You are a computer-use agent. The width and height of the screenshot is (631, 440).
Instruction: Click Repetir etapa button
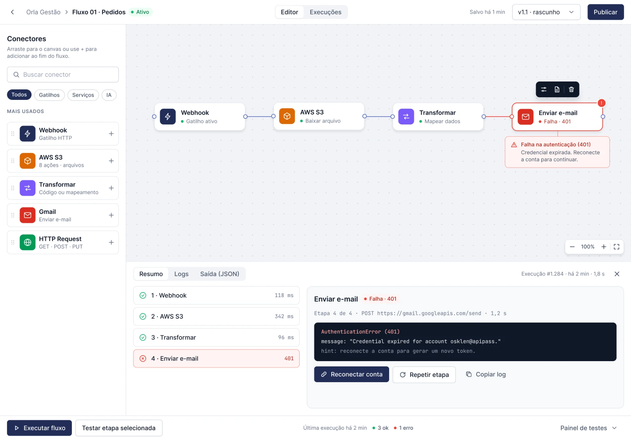click(x=424, y=375)
